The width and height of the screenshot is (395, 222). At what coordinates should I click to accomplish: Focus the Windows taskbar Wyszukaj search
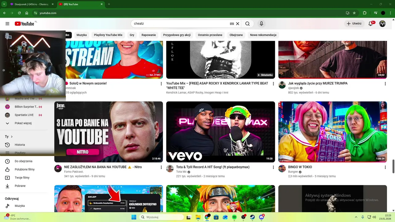tap(162, 217)
